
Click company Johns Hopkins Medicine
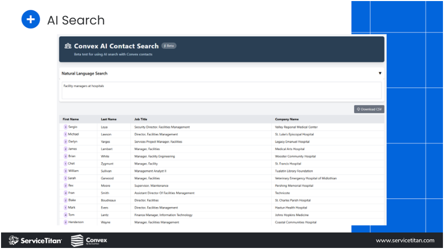(x=292, y=215)
